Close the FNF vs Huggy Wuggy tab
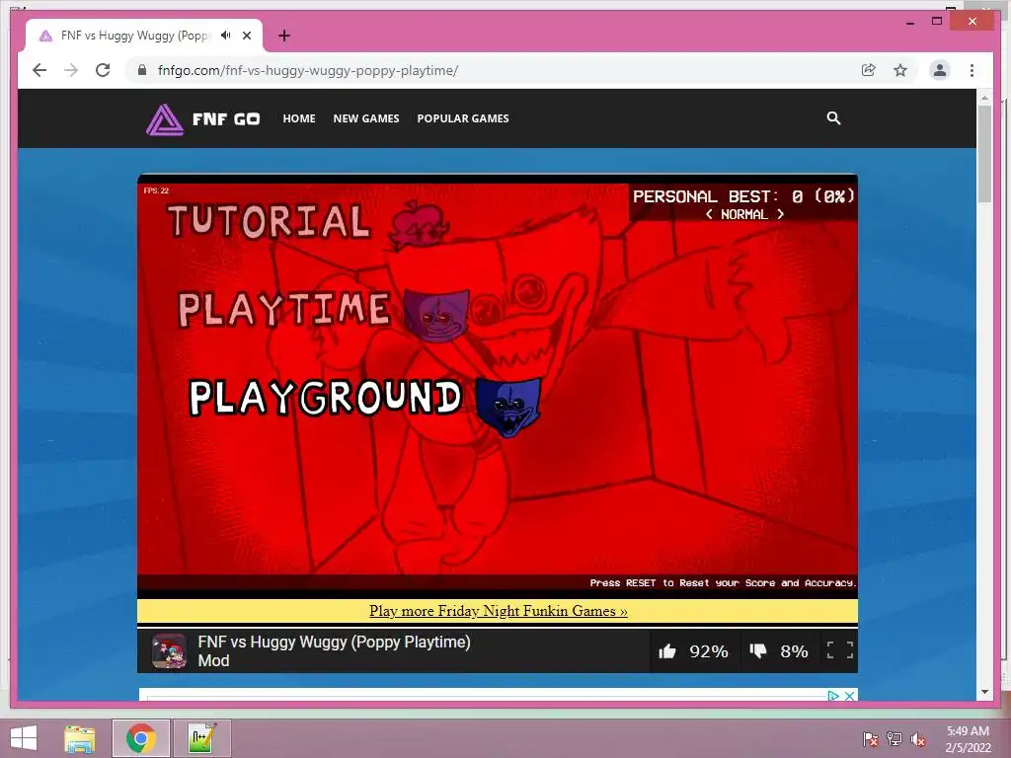Viewport: 1011px width, 758px height. pos(247,36)
